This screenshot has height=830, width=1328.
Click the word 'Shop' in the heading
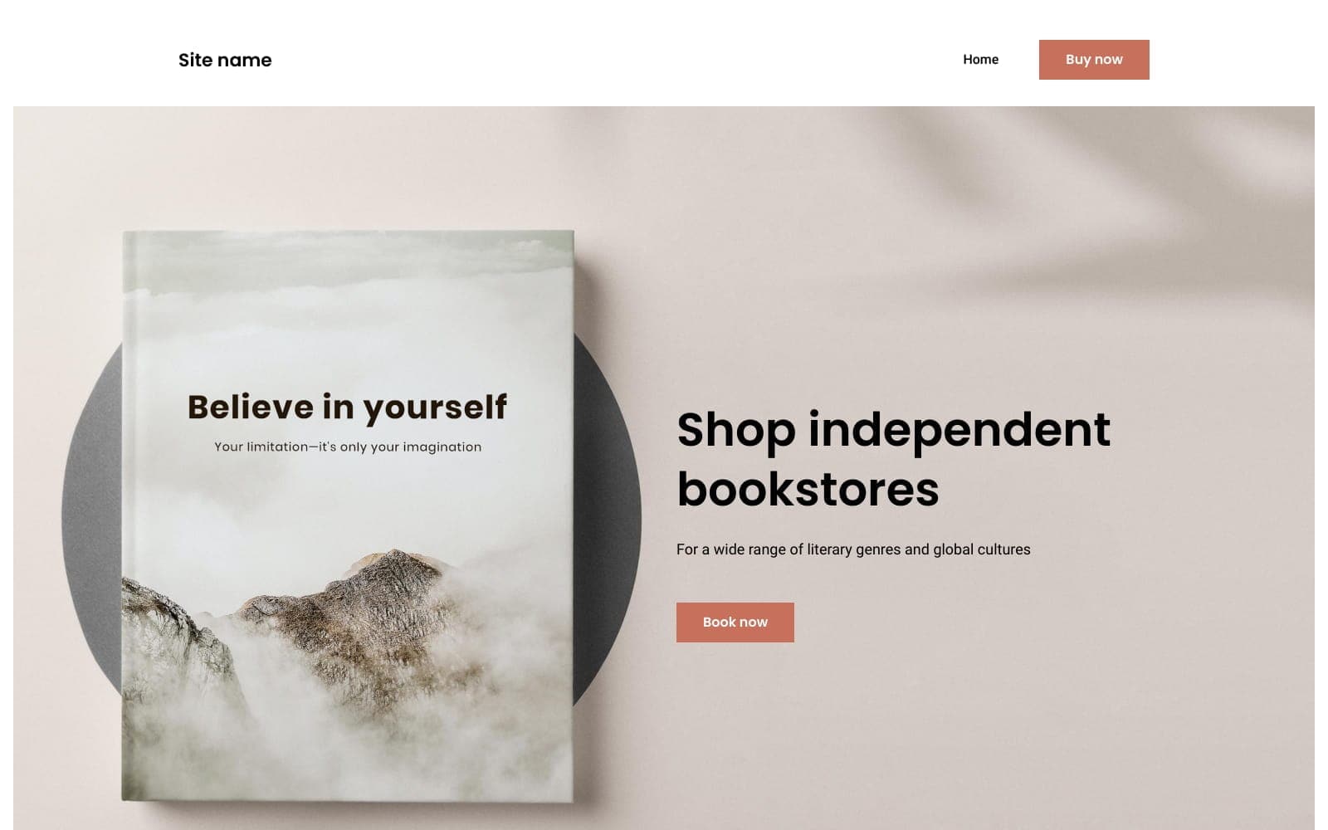[x=736, y=430]
